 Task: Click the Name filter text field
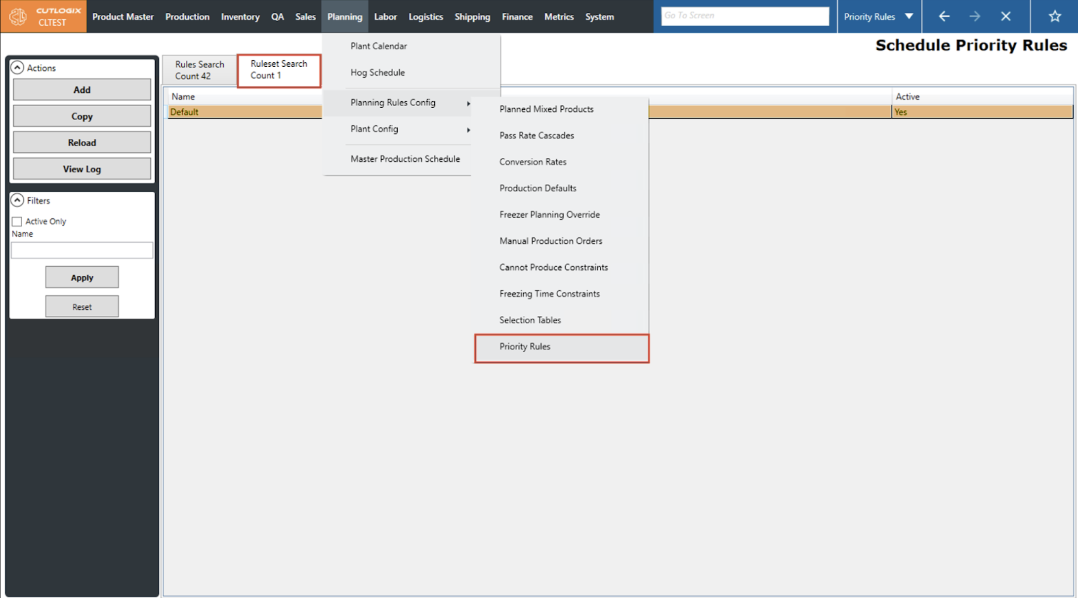tap(82, 250)
